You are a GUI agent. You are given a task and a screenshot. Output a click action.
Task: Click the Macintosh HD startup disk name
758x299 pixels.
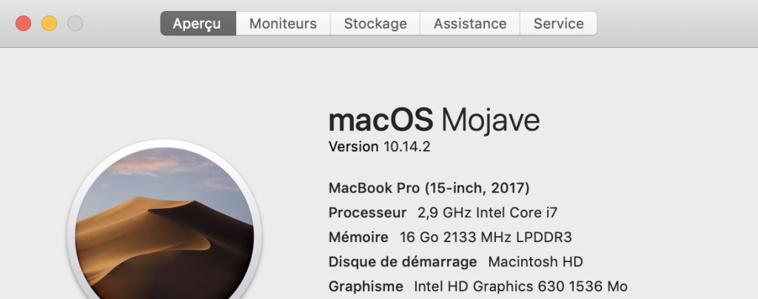(x=535, y=261)
